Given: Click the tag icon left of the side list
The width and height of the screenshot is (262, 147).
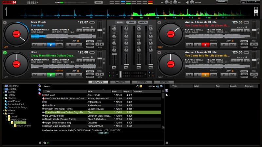Looking at the screenshot, I should (x=167, y=95).
